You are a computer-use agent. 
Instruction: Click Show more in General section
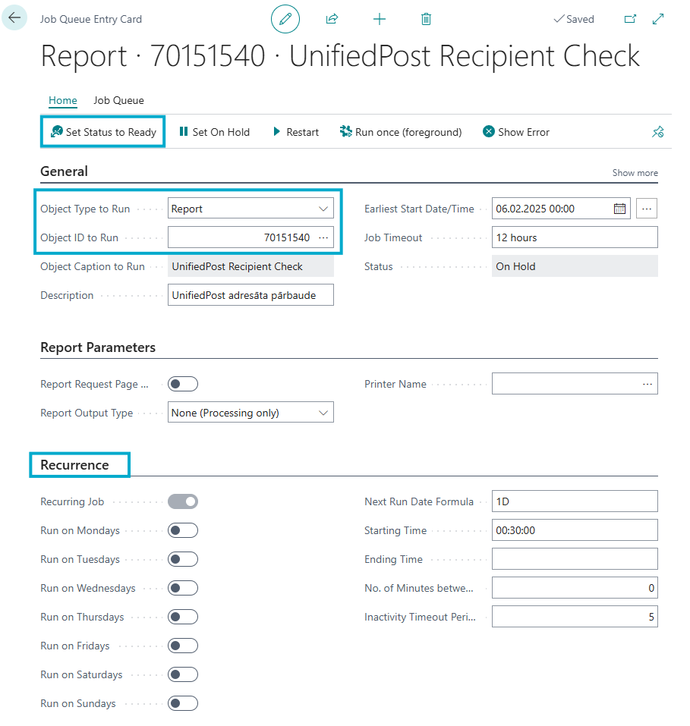click(635, 173)
